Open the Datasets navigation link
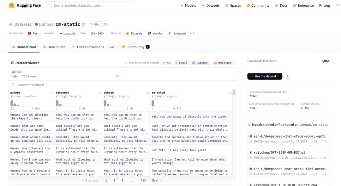 (211, 5)
